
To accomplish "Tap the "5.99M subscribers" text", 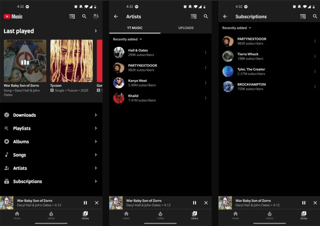I will 142,85.
